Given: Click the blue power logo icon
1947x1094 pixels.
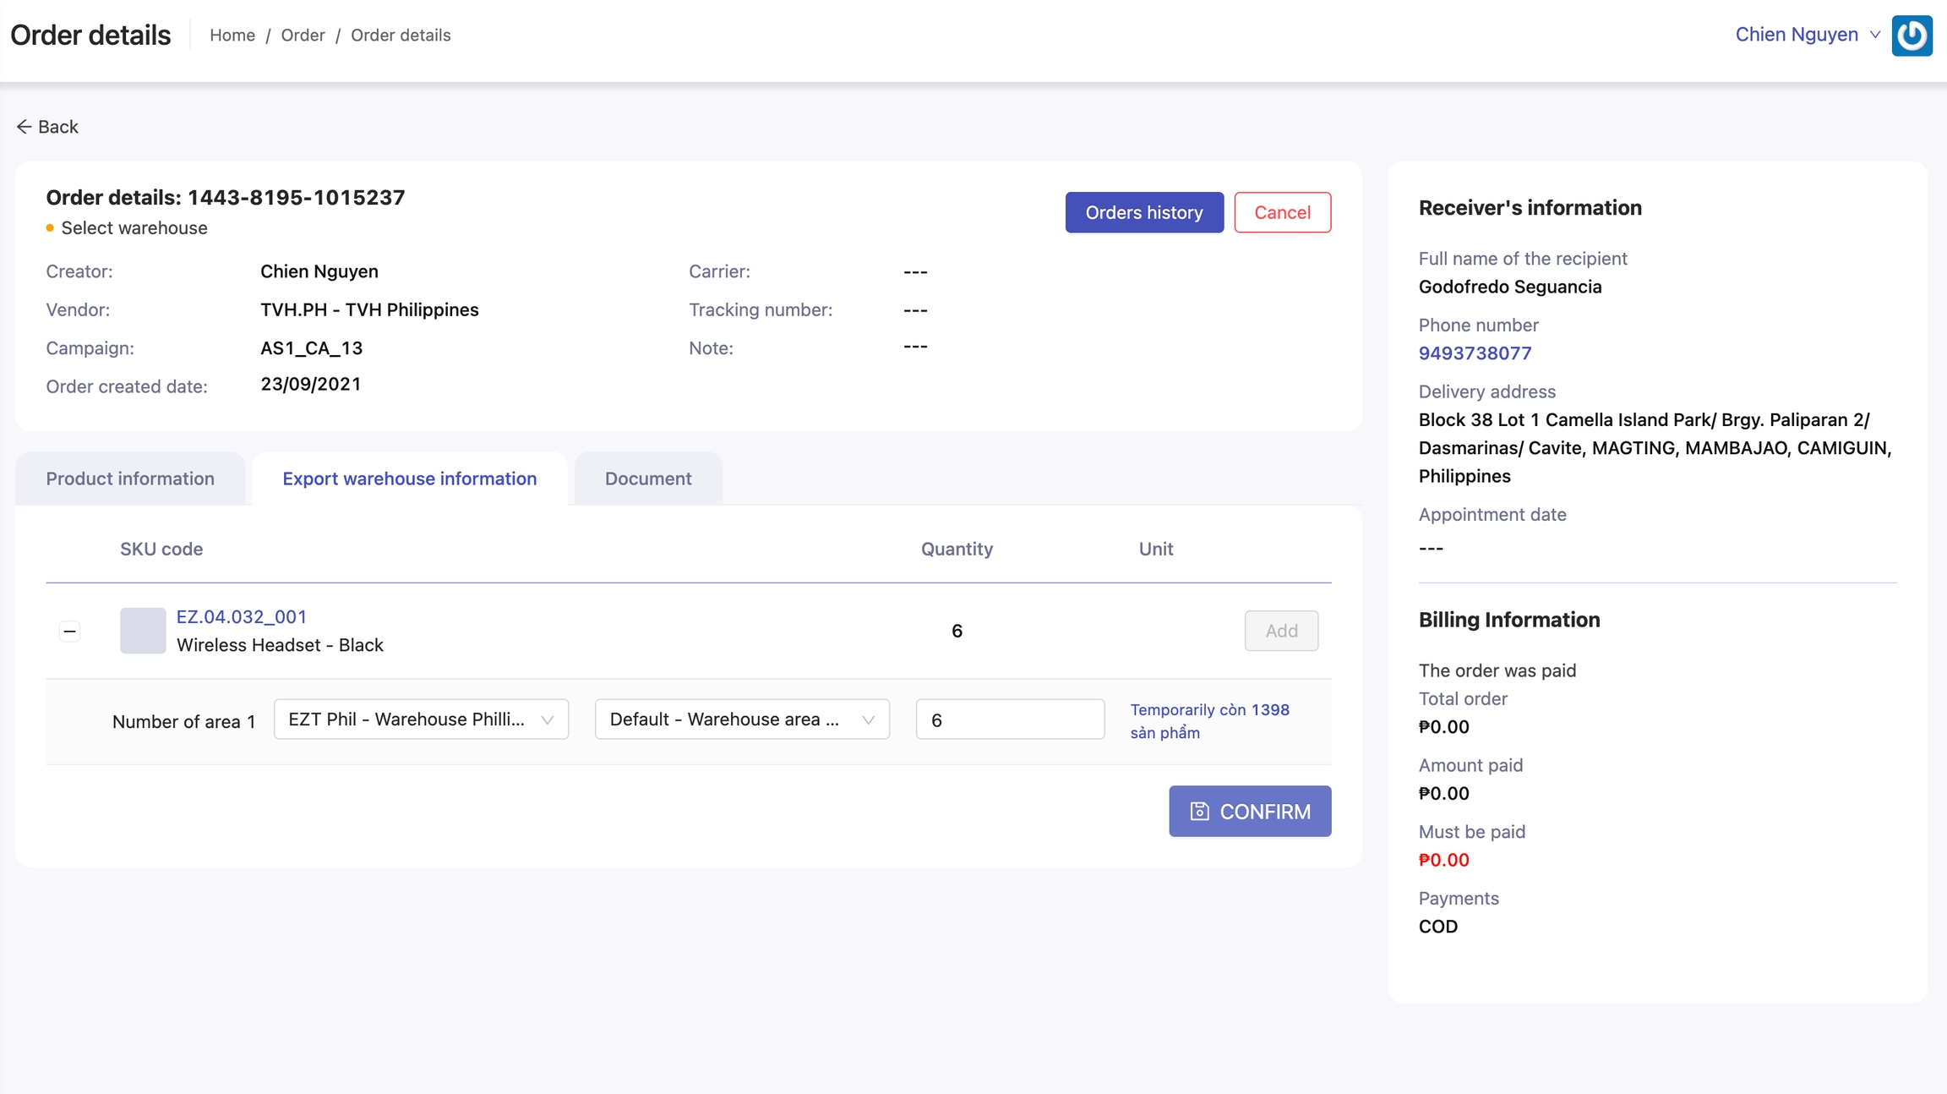Looking at the screenshot, I should pyautogui.click(x=1912, y=36).
